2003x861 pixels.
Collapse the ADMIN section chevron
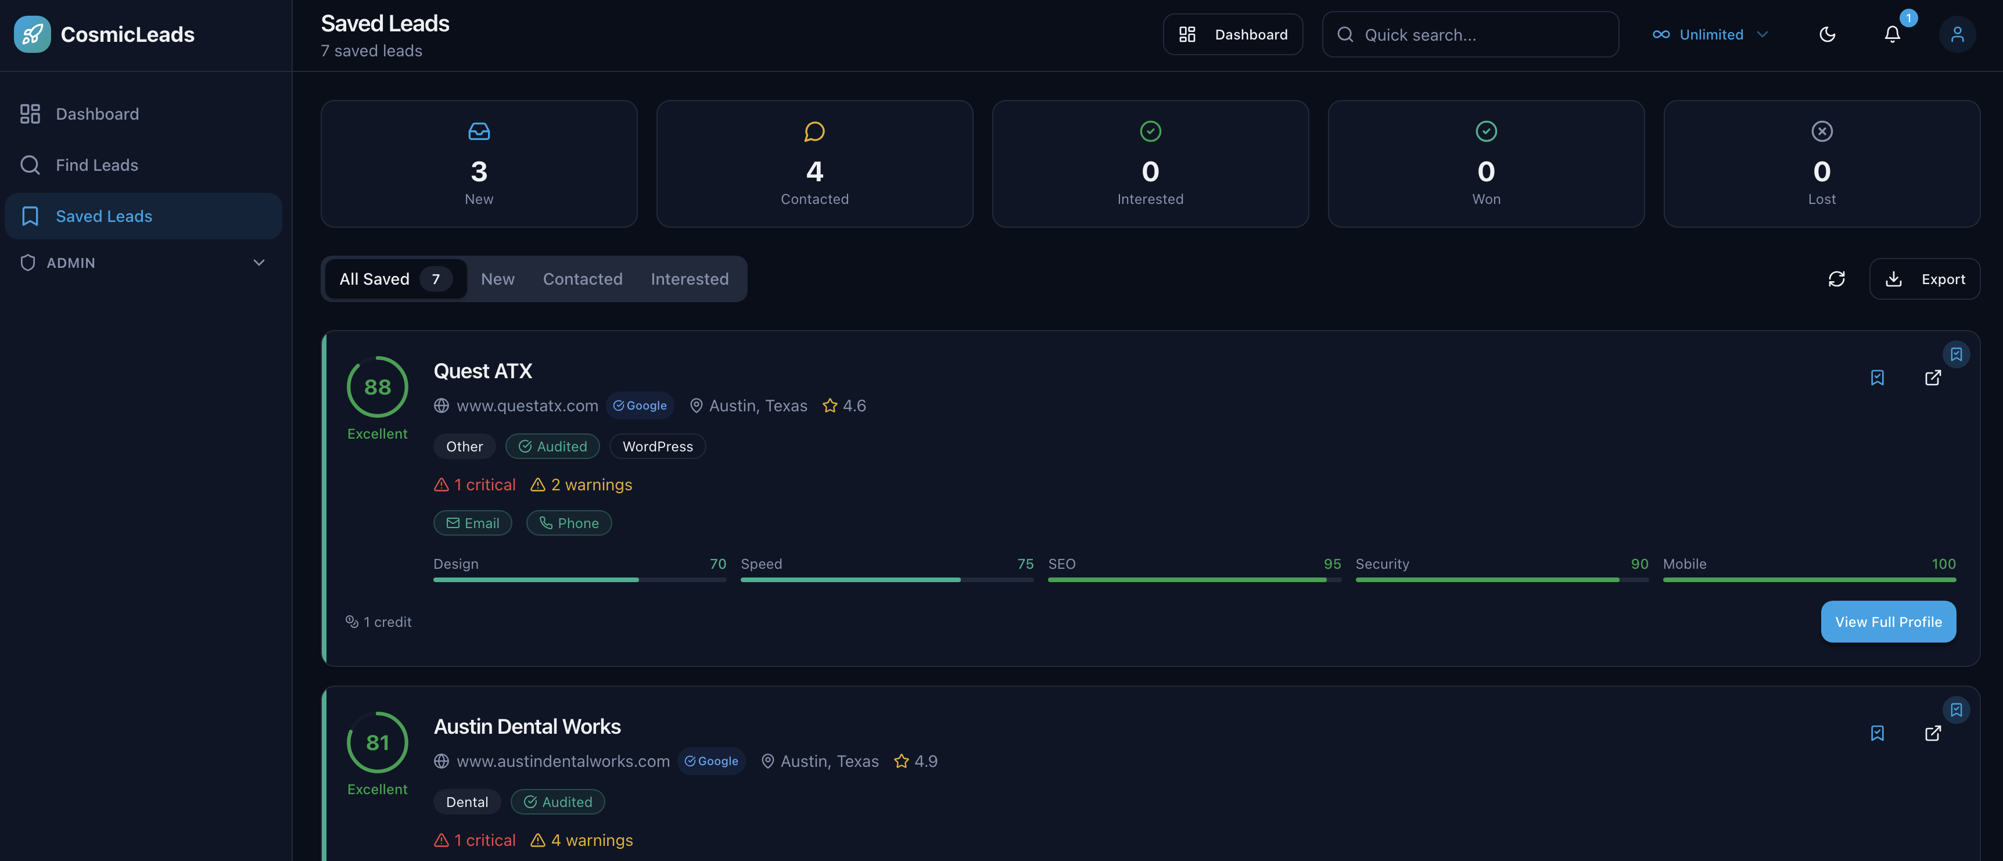[259, 262]
